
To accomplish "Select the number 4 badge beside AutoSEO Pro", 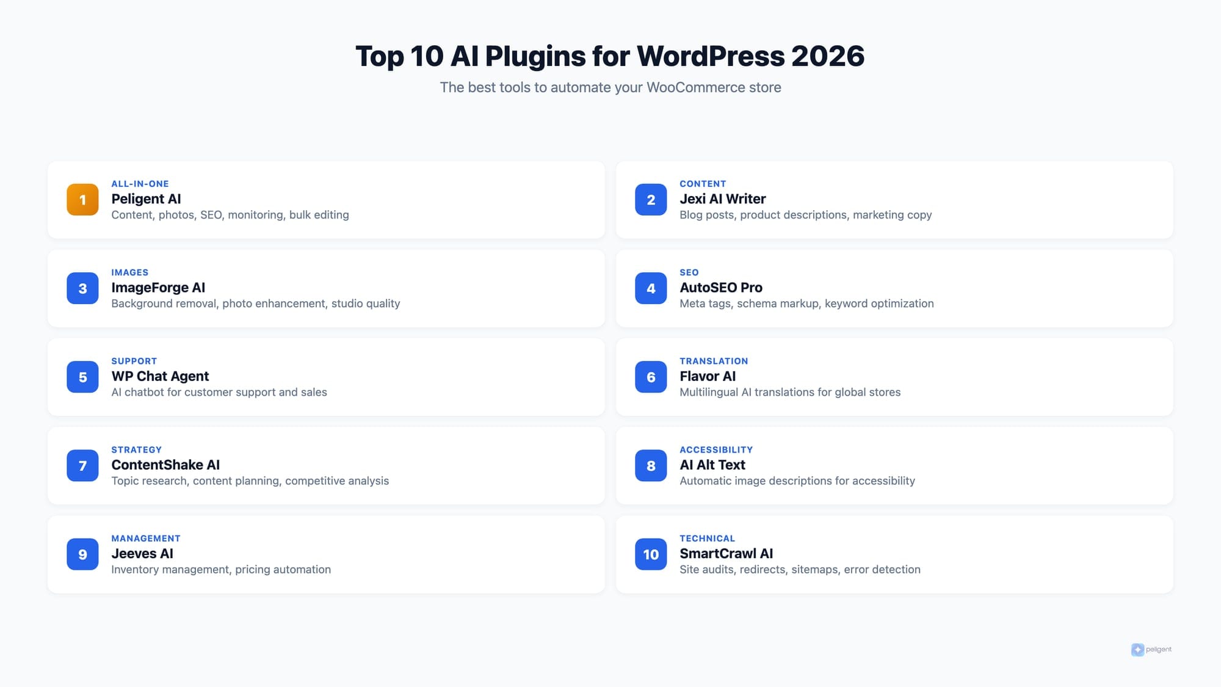I will point(651,288).
